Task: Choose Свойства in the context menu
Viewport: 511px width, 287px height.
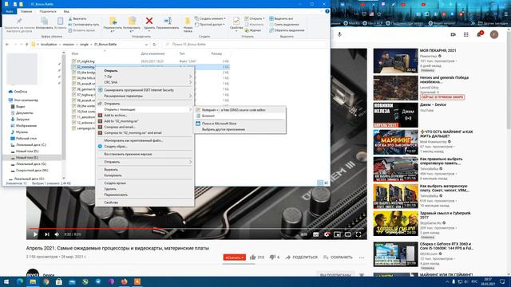Action: [145, 202]
